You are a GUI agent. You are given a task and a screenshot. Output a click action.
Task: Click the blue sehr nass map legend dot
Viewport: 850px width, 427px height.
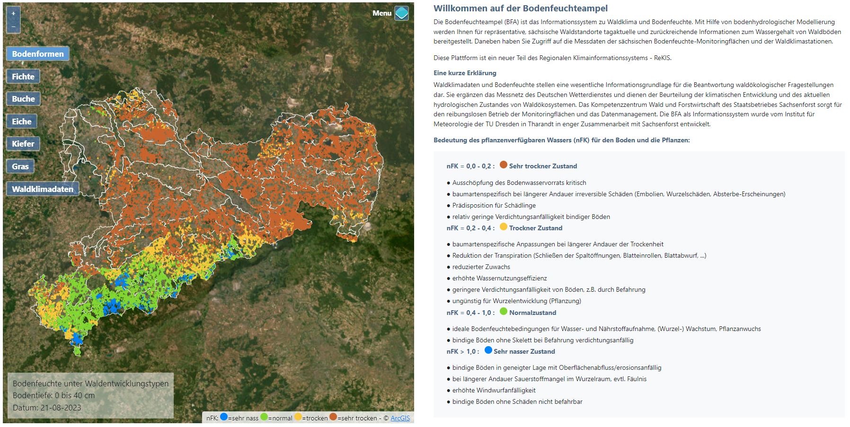[x=224, y=417]
